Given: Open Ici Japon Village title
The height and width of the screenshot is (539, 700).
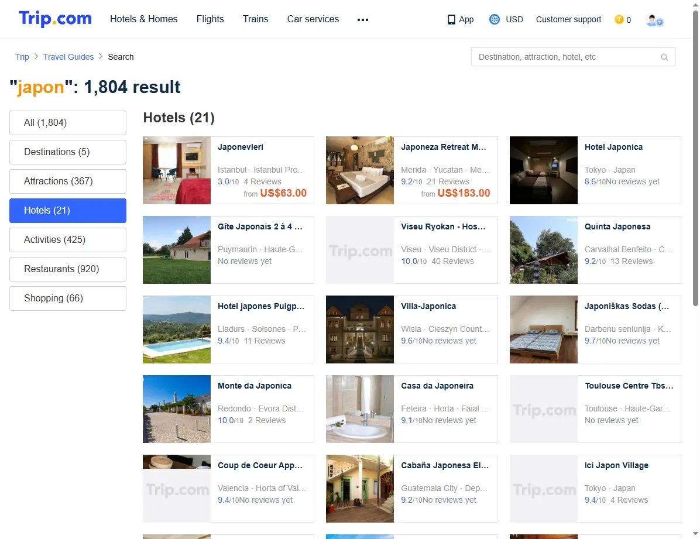Looking at the screenshot, I should point(616,465).
